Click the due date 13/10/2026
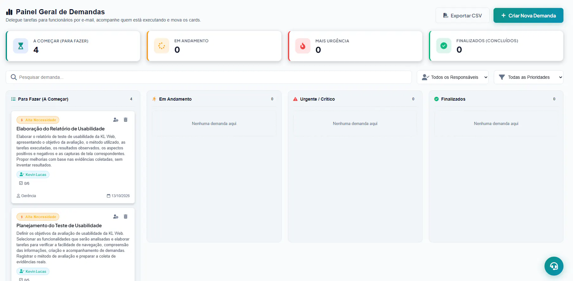 tap(118, 196)
